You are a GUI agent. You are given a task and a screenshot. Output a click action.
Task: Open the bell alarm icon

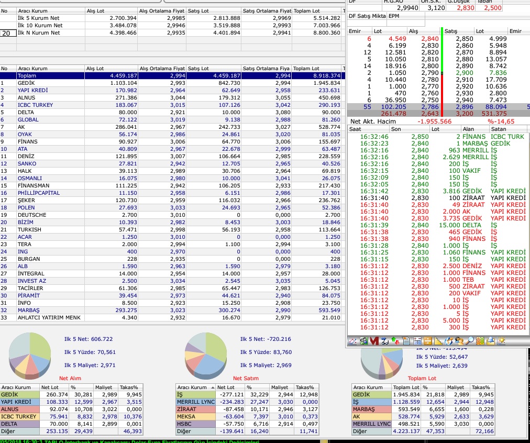pos(490,341)
